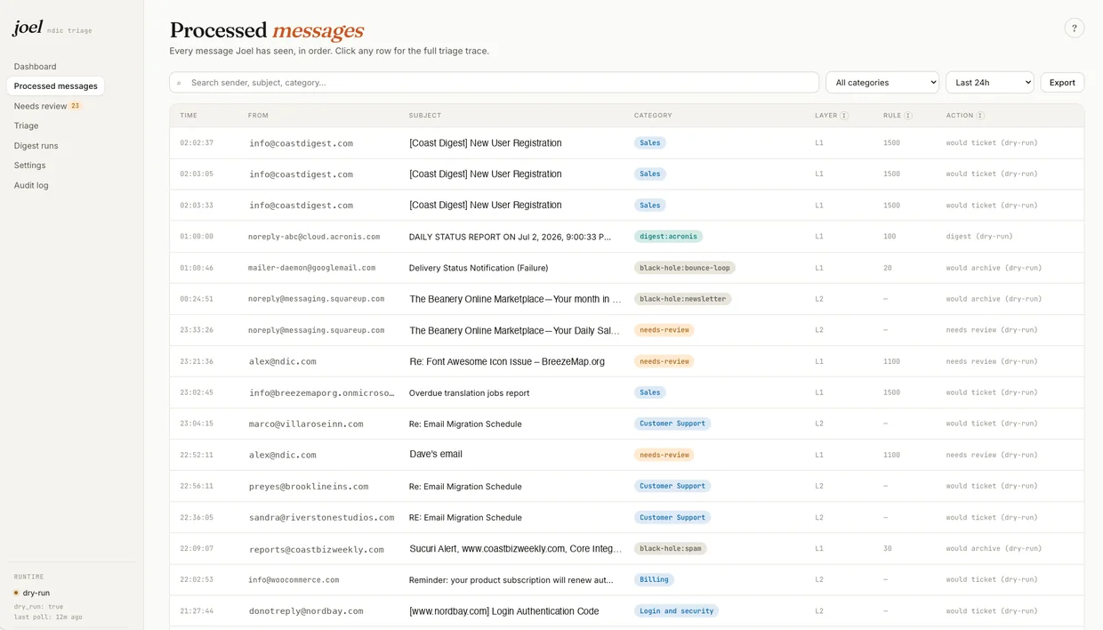The width and height of the screenshot is (1103, 630).
Task: Focus the search sender, subject, category field
Action: pyautogui.click(x=494, y=83)
